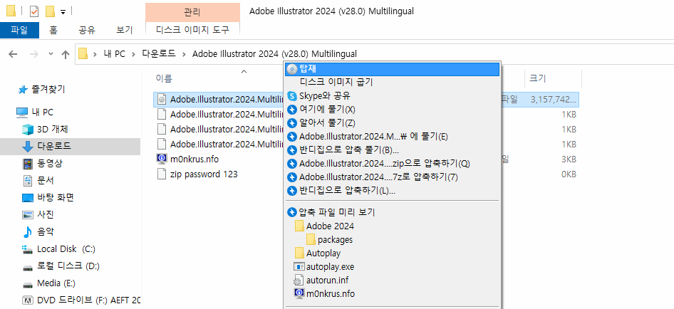Select the file named zip password 123
This screenshot has width=674, height=309.
point(204,174)
